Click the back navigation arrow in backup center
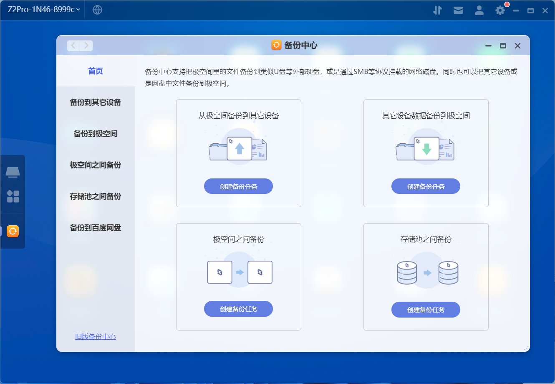 pos(73,46)
